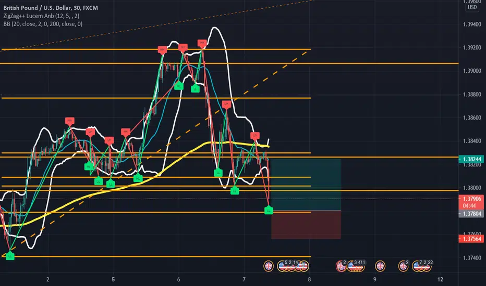Click the 1.39400 price scale label
This screenshot has width=486, height=286.
[x=472, y=24]
